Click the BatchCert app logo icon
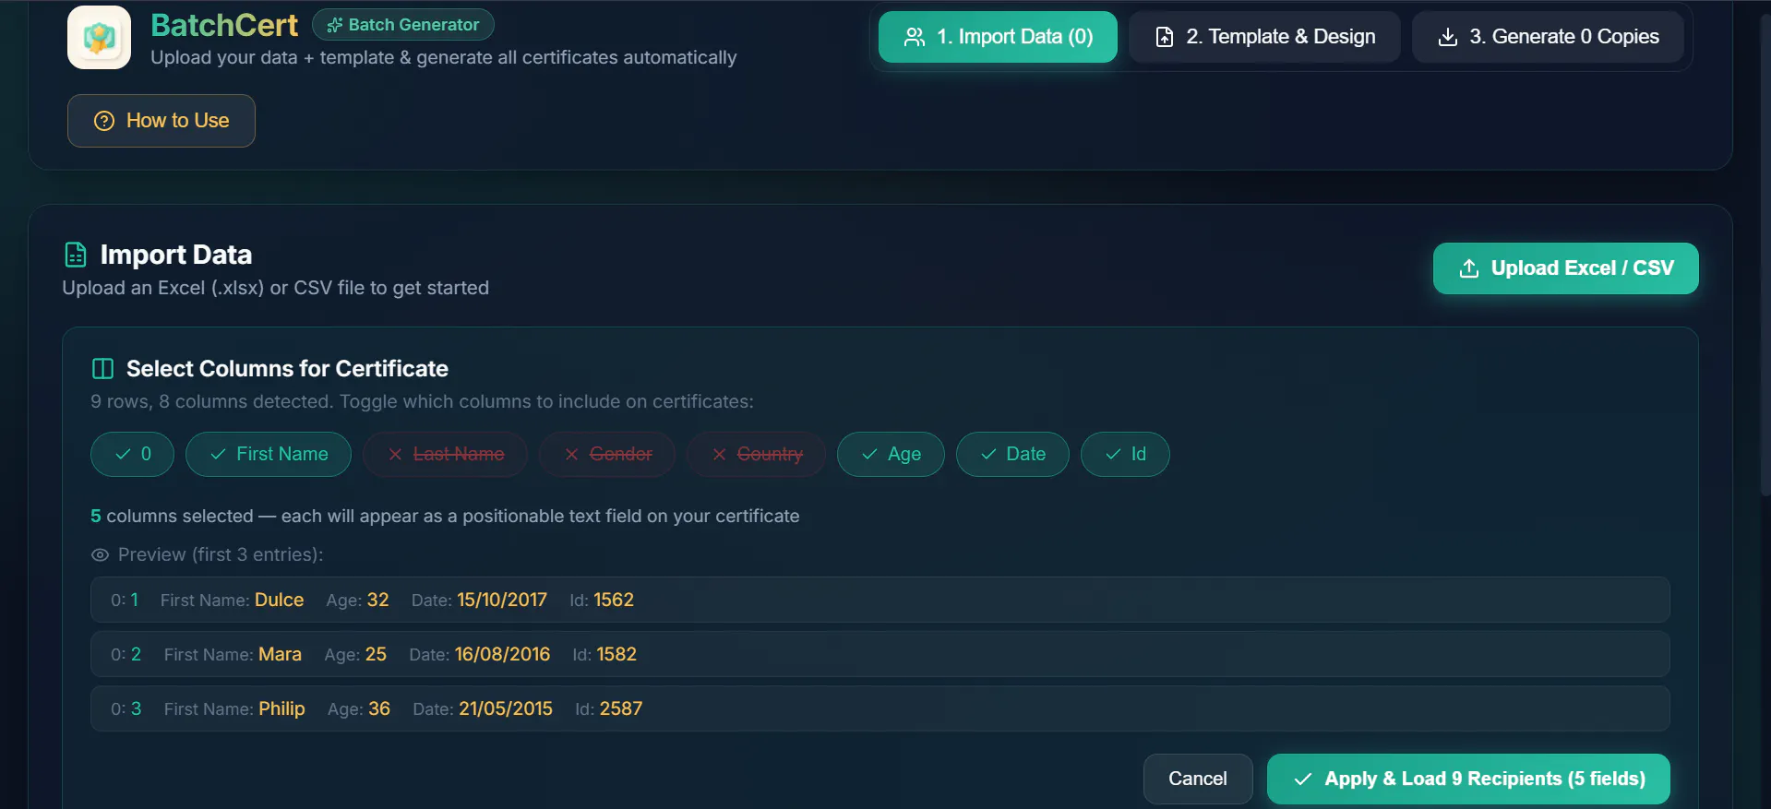 (99, 37)
